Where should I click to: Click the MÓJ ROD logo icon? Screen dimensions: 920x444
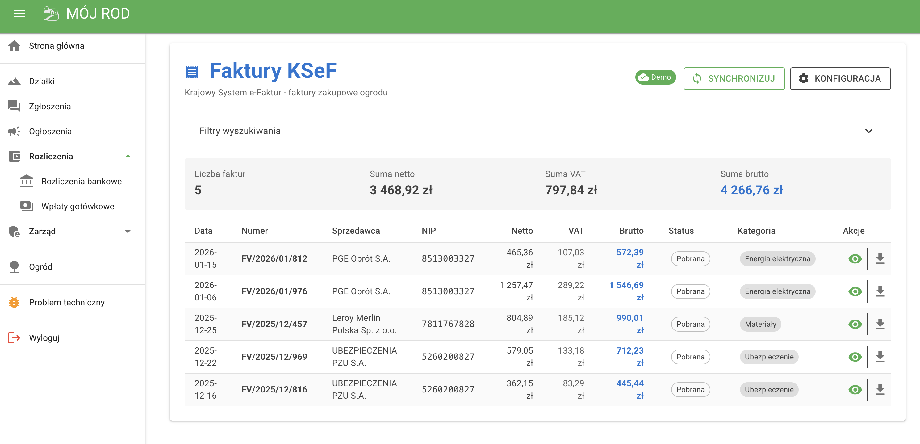tap(51, 14)
